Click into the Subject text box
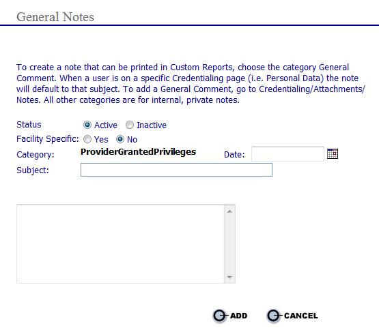This screenshot has width=379, height=330. (176, 170)
